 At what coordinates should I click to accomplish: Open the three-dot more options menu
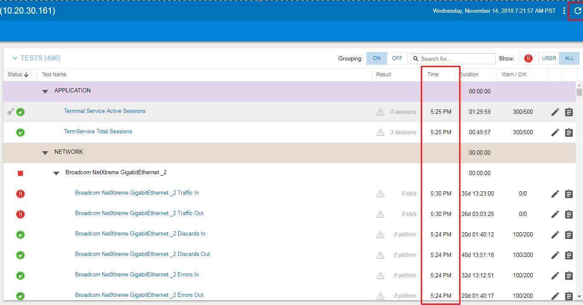(564, 11)
